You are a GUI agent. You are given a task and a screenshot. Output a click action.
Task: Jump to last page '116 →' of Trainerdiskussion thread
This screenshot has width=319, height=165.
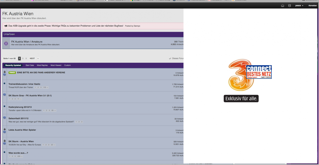pyautogui.click(x=46, y=87)
